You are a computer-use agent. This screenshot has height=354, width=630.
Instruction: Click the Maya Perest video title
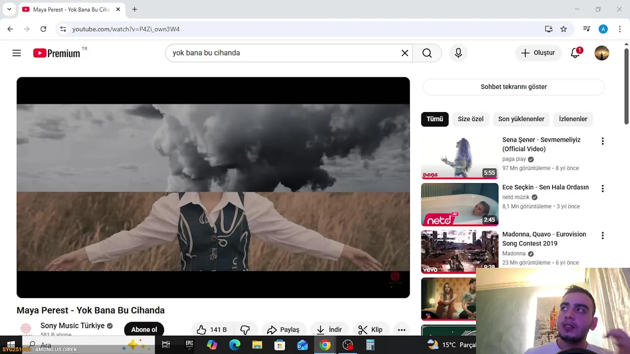point(91,310)
